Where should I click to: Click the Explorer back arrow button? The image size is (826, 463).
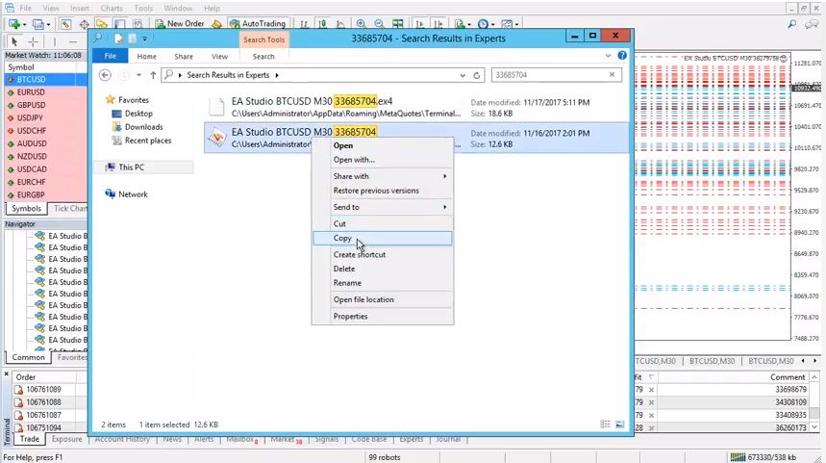105,75
